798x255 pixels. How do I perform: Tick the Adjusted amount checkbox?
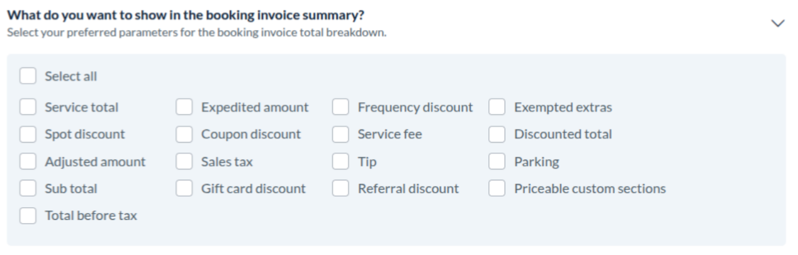click(28, 162)
